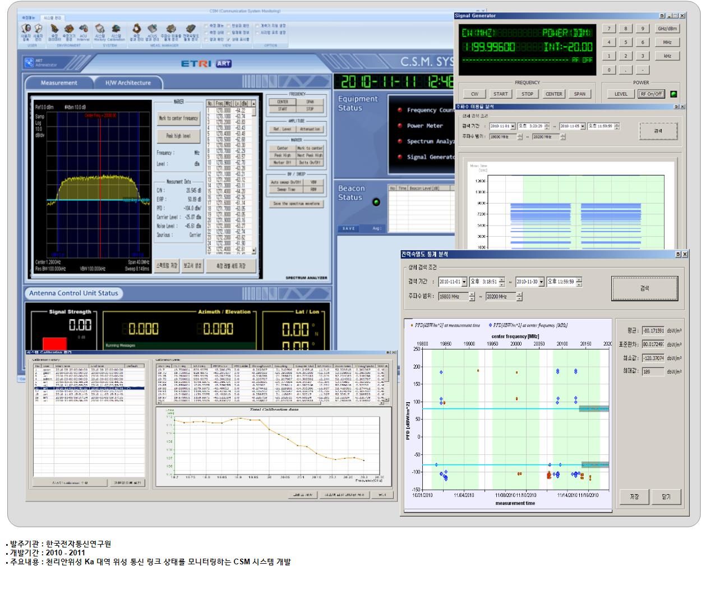
Task: Toggle first checkbox in VIEW group's left column
Action: click(x=207, y=26)
